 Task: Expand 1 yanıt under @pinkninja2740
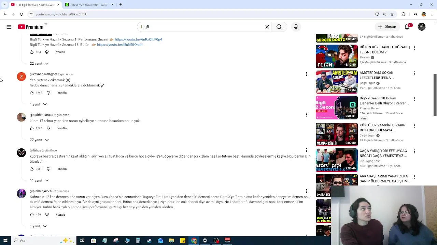coord(38,226)
